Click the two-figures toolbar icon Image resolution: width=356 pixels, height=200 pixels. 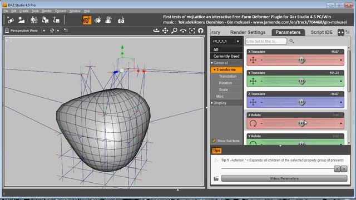coord(34,20)
